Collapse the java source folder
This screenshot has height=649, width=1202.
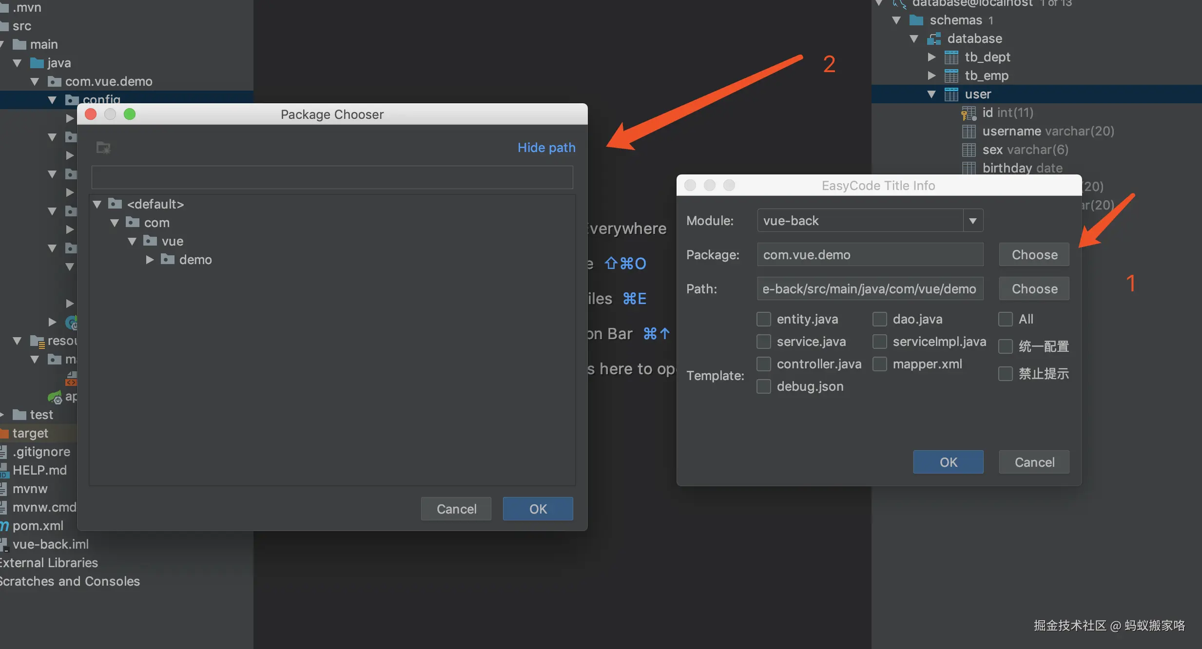[x=17, y=63]
